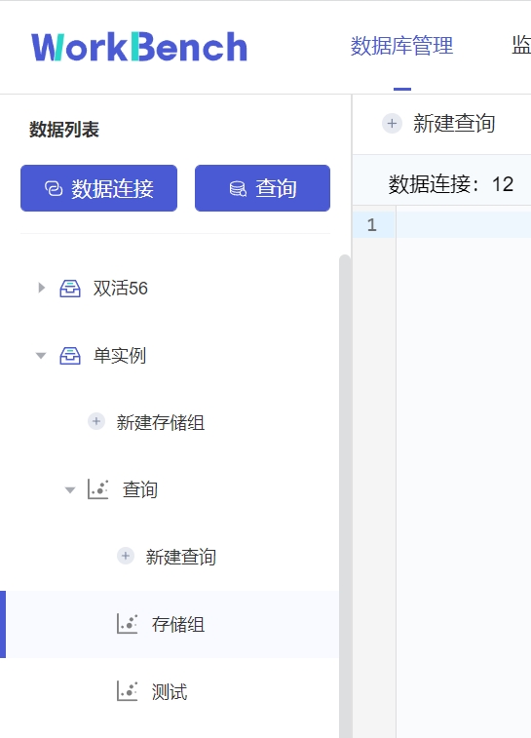Click the storage icon beside 单实例
531x738 pixels.
pos(69,355)
